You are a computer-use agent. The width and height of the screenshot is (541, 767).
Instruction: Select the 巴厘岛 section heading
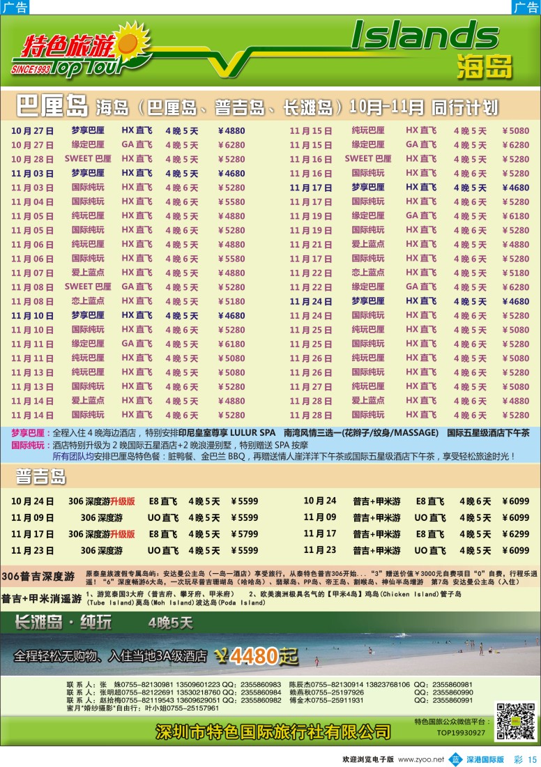52,106
